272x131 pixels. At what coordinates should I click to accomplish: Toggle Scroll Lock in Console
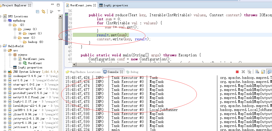[263, 72]
